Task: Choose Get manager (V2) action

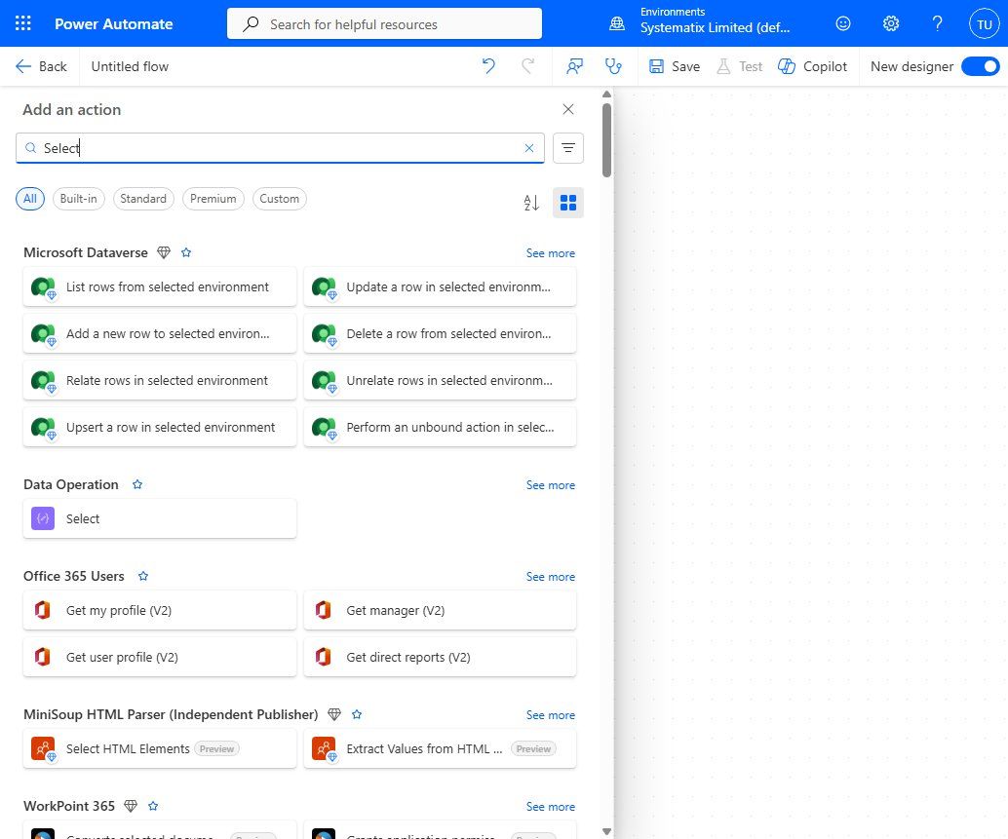Action: [x=441, y=610]
